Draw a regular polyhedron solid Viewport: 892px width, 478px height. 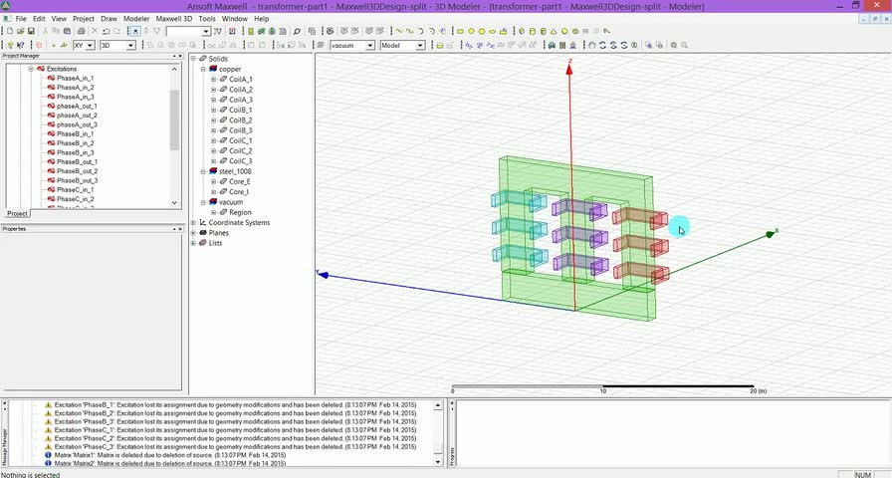tap(543, 31)
